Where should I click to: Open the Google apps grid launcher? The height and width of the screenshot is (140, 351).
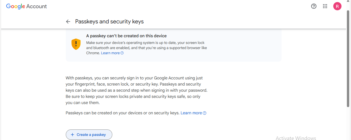pos(325,6)
